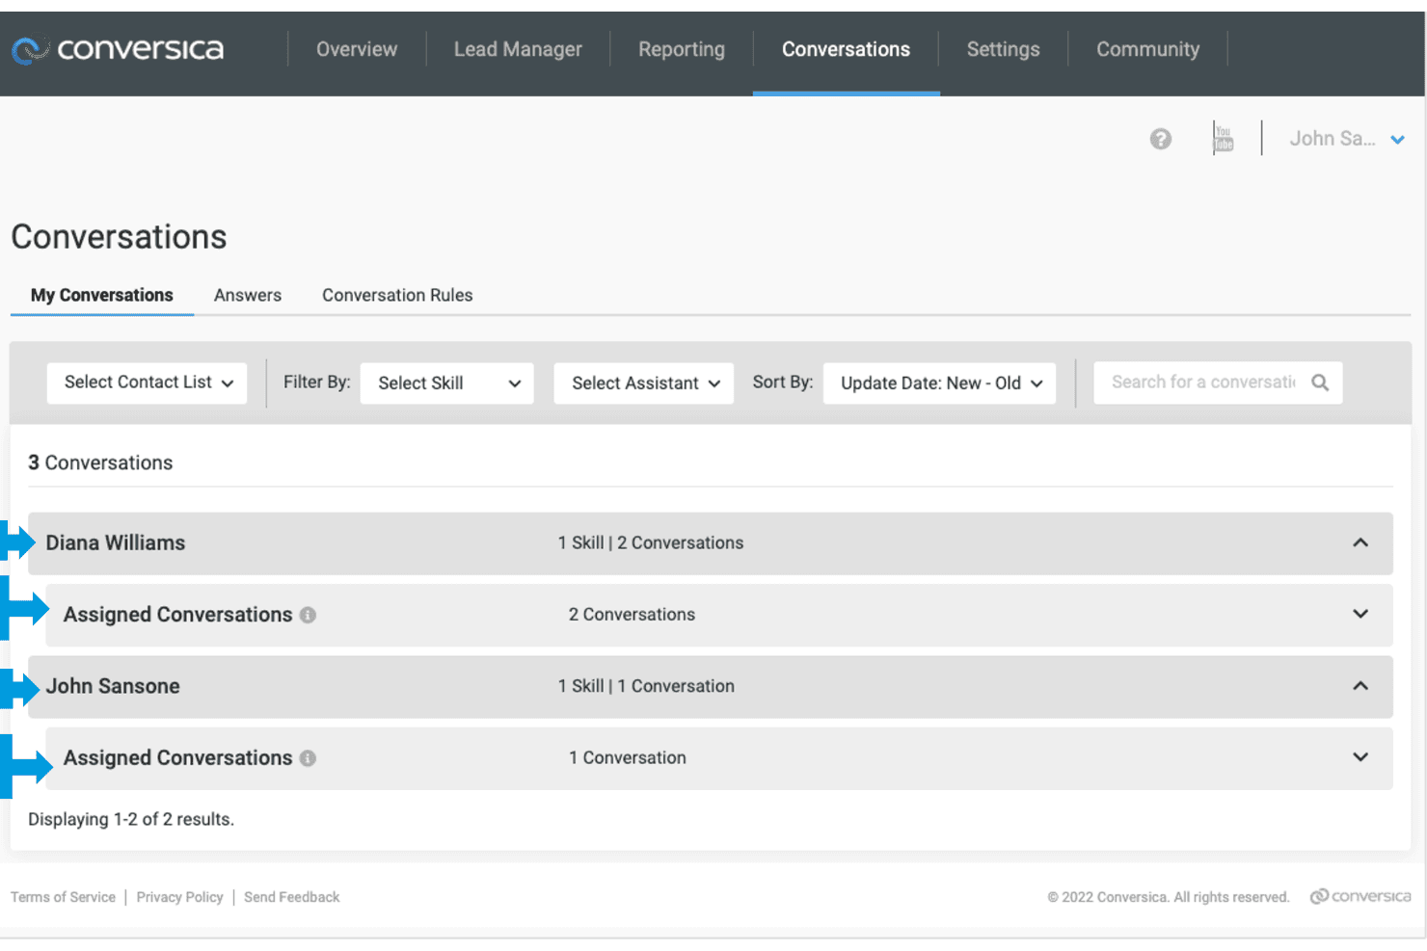
Task: Collapse the Diana Williams group
Action: tap(1360, 542)
